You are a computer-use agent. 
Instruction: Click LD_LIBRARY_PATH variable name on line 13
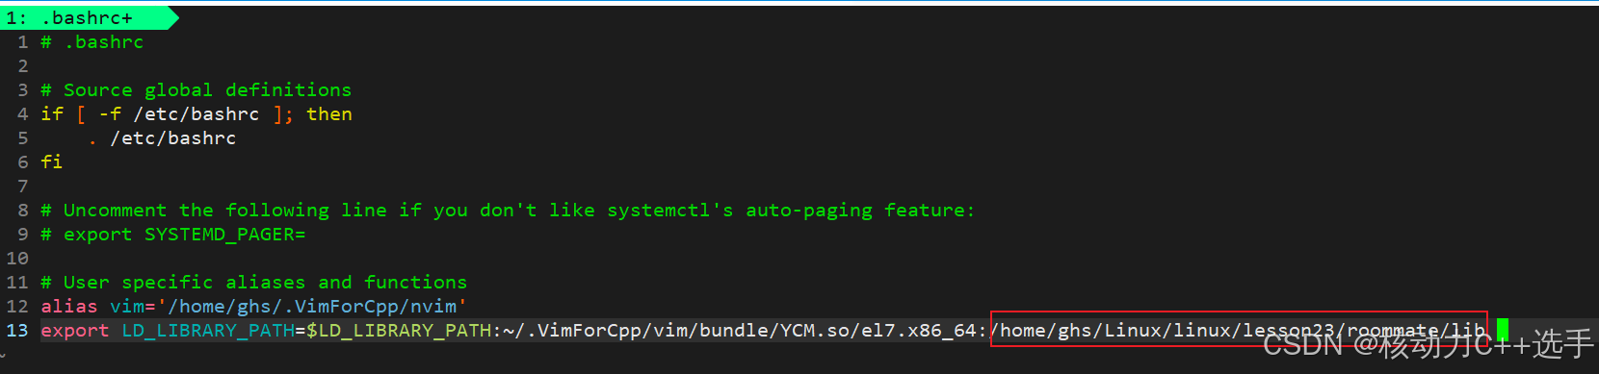click(x=208, y=331)
